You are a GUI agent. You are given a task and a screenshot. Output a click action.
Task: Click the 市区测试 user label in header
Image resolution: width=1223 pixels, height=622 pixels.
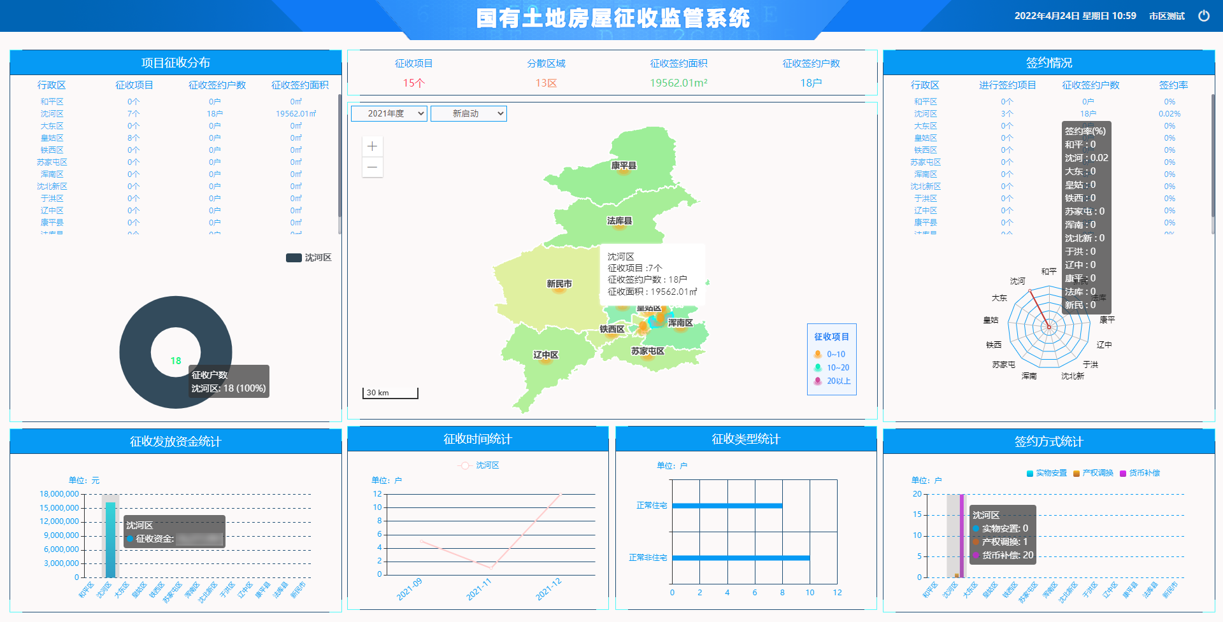tap(1166, 16)
